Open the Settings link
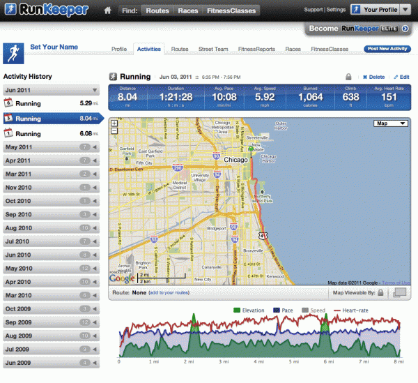Image resolution: width=418 pixels, height=383 pixels. coord(336,10)
